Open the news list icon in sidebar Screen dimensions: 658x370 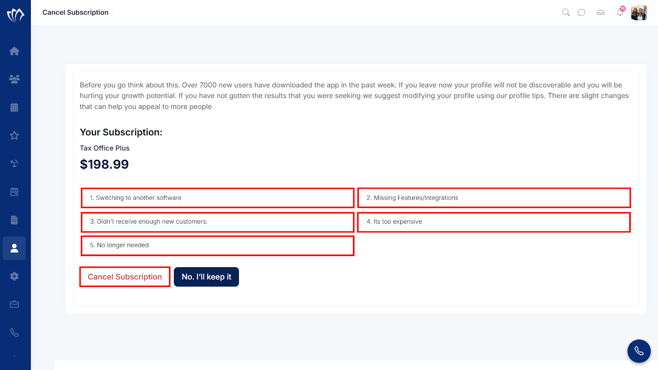[x=14, y=192]
